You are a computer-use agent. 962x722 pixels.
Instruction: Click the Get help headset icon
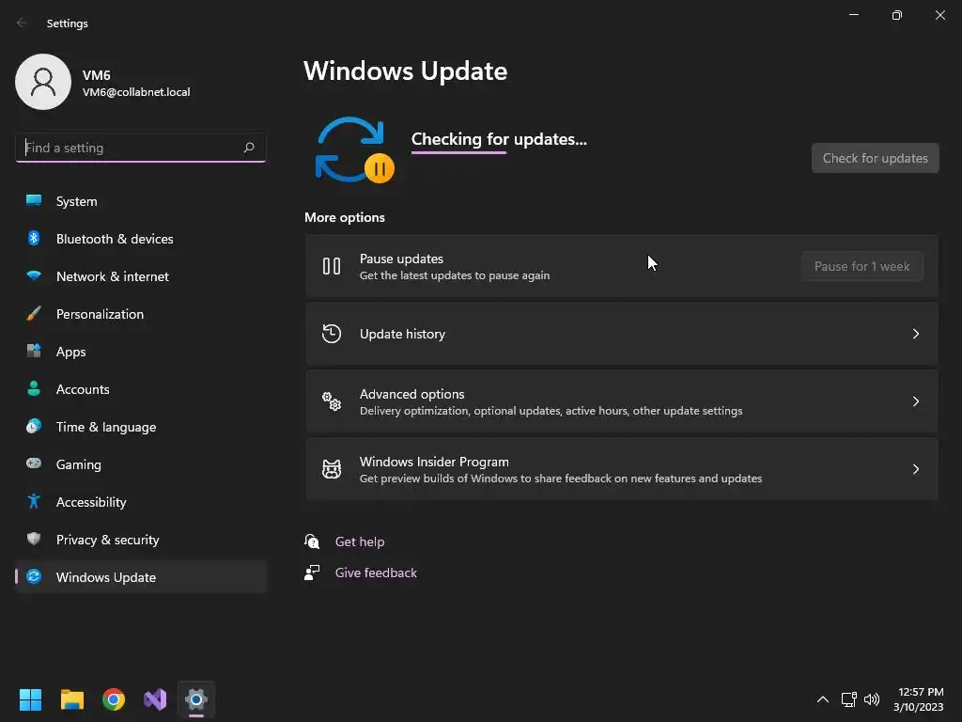(312, 541)
